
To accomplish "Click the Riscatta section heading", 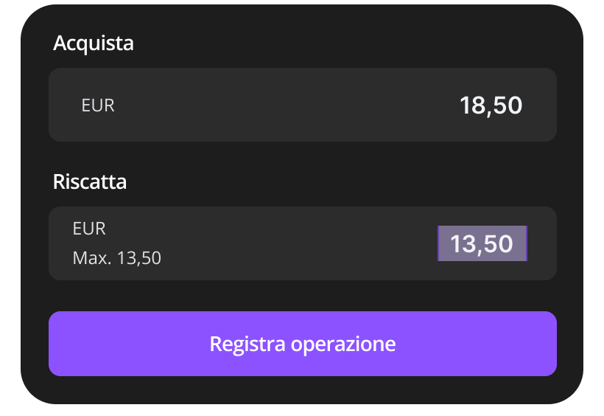I will 90,181.
